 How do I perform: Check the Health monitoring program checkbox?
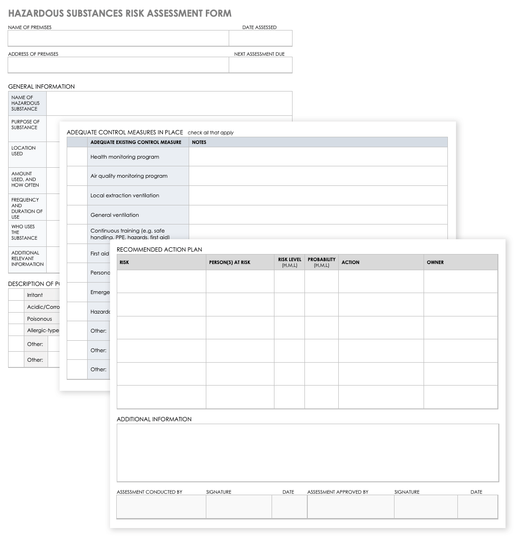(x=77, y=157)
